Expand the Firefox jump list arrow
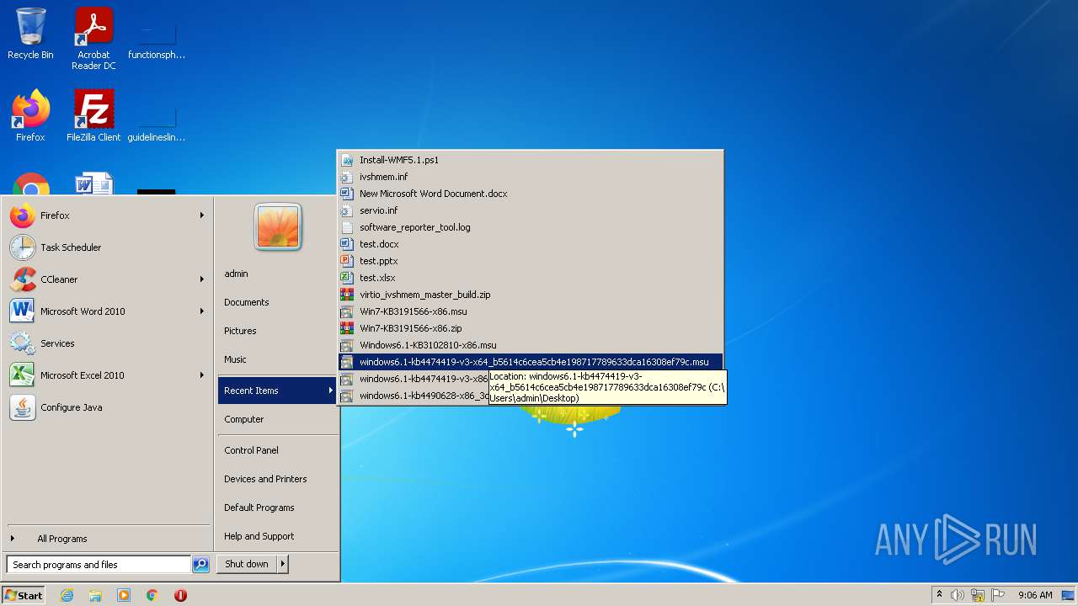The image size is (1078, 606). click(202, 215)
